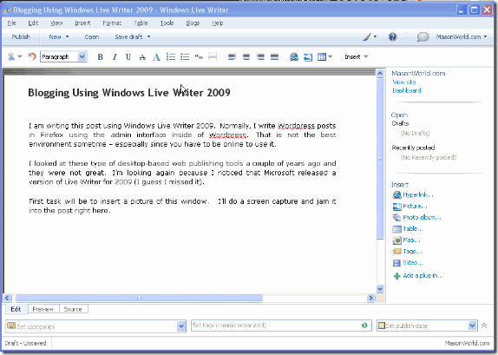Toggle Underline formatting
498x355 pixels.
pos(128,57)
